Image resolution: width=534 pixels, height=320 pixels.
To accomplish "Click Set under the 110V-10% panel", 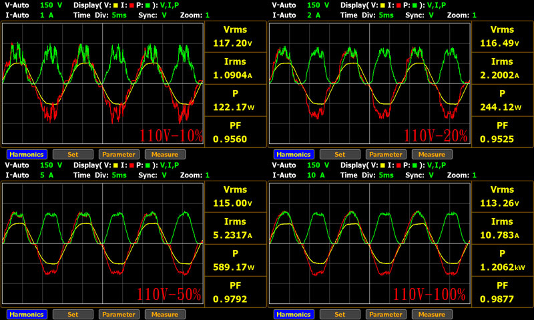I will [73, 155].
